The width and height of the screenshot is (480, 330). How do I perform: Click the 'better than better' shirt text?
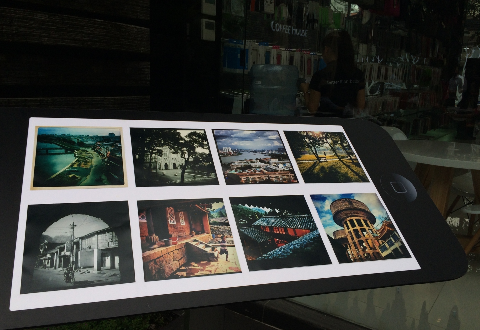point(343,82)
